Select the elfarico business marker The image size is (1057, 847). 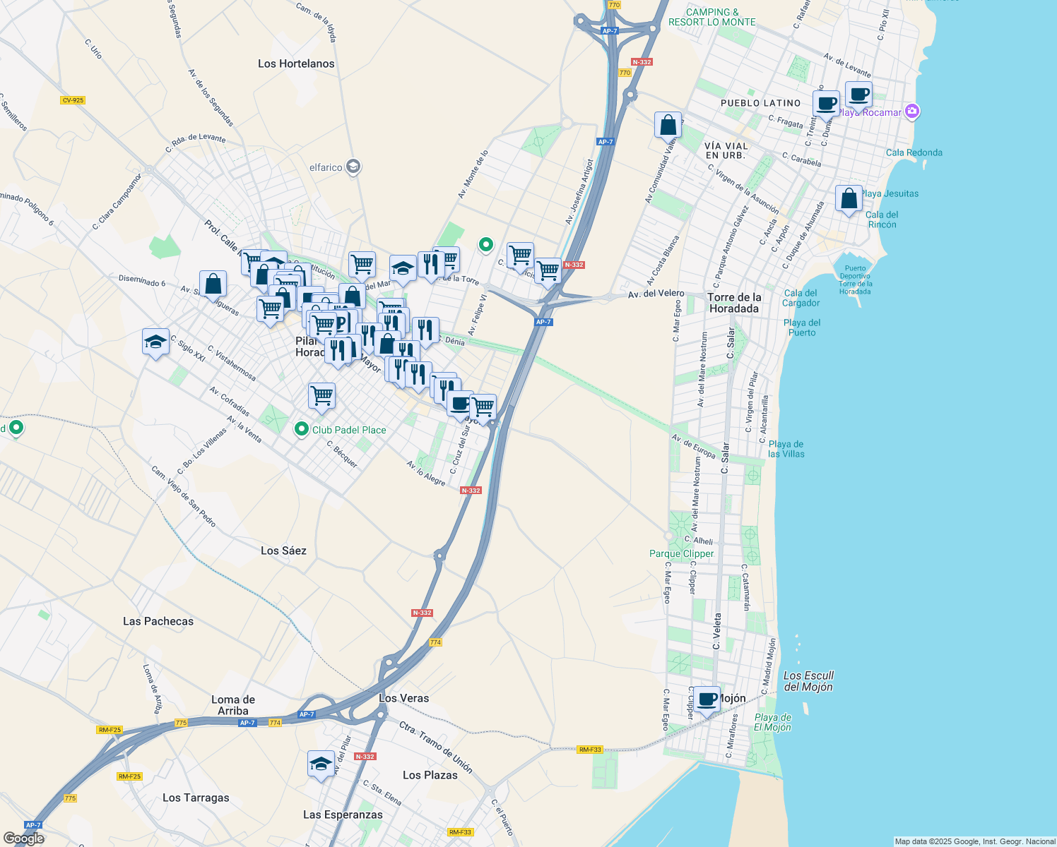click(353, 167)
